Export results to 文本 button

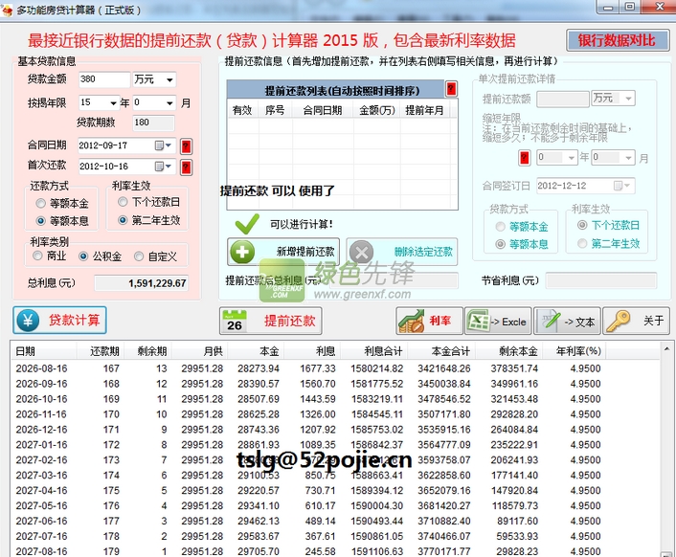point(568,321)
